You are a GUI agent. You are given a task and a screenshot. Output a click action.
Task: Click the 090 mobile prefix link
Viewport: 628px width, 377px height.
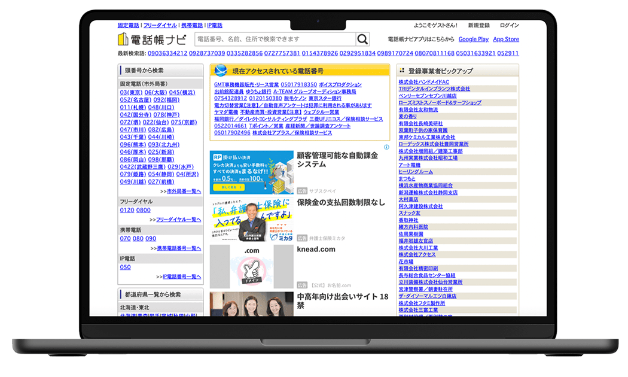151,239
